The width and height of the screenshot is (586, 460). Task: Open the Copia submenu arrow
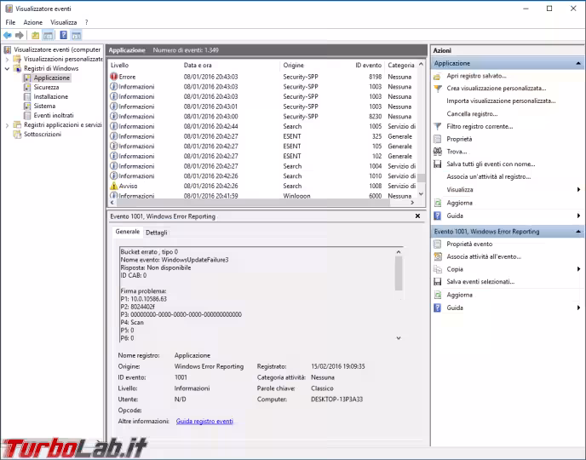click(578, 269)
